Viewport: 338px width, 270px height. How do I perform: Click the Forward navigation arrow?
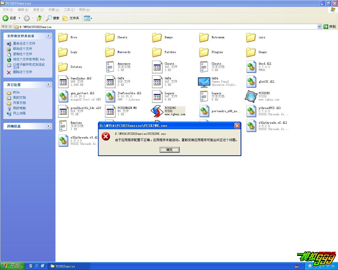tap(27, 18)
